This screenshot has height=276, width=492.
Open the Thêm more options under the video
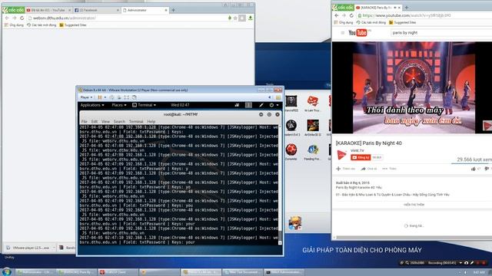pyautogui.click(x=390, y=169)
